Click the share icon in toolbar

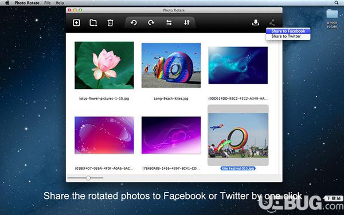pos(272,22)
